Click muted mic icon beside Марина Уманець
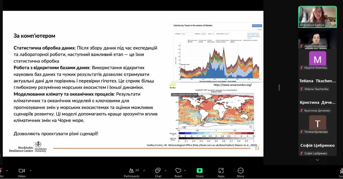Image resolution: width=343 pixels, height=179 pixels. coord(301,68)
